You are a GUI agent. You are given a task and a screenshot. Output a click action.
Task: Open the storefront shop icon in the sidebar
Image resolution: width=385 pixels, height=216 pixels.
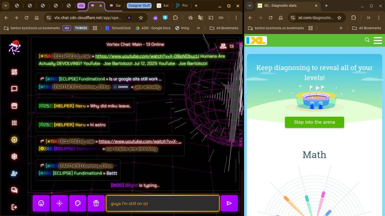tap(14, 106)
